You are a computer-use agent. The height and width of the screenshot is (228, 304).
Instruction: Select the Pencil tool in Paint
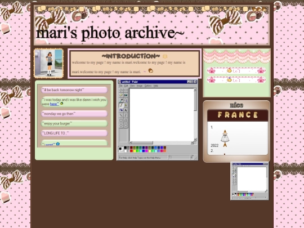[x=121, y=105]
